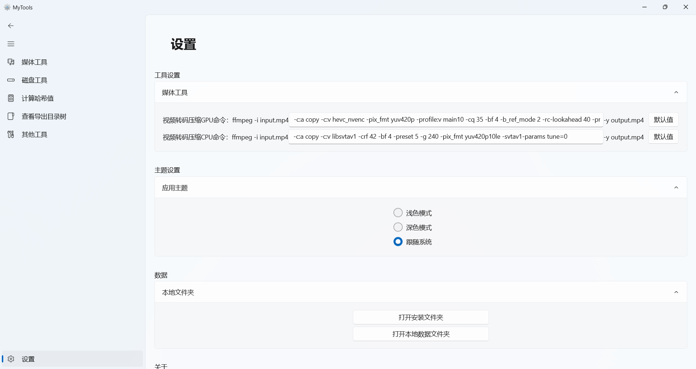696x369 pixels.
Task: Click the MyTools app icon in title bar
Action: point(7,7)
